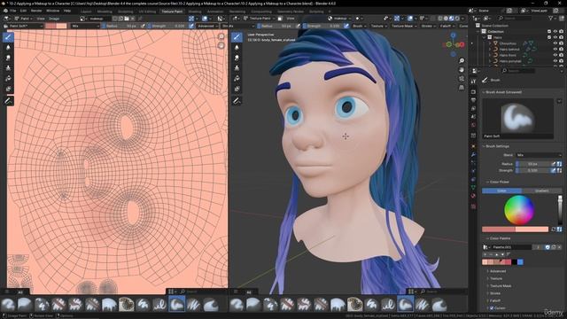The width and height of the screenshot is (567, 319).
Task: Click the navigation axis gizmo in viewport
Action: pyautogui.click(x=454, y=44)
